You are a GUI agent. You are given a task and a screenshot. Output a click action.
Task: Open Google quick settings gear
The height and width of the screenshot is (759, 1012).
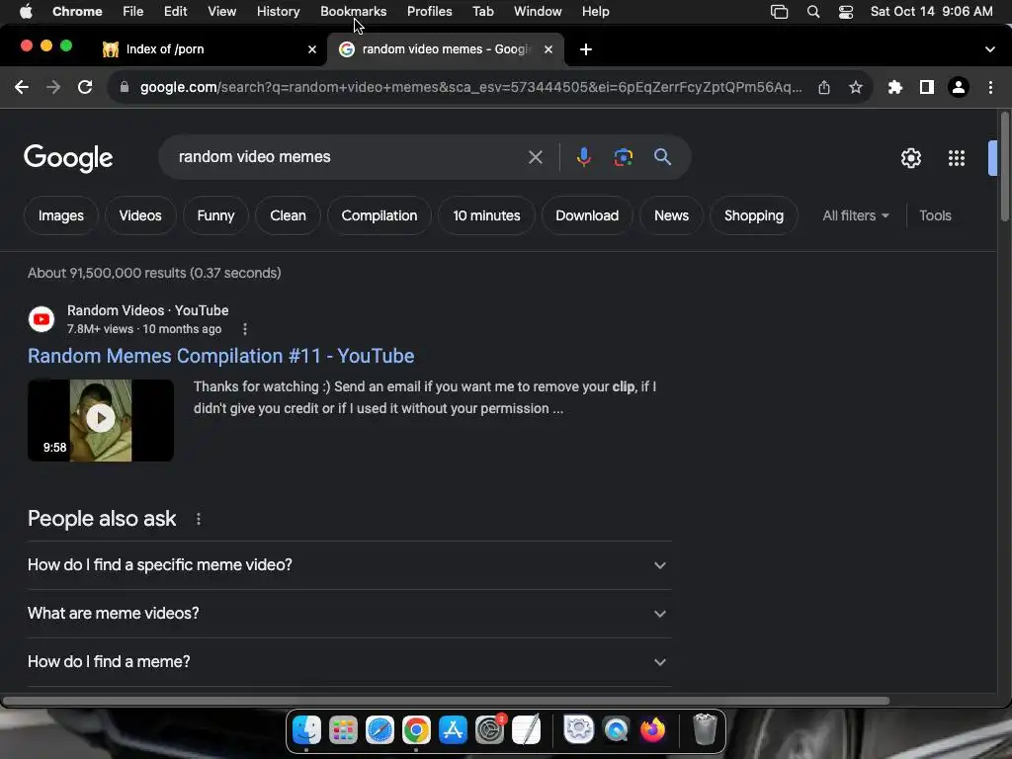[910, 158]
